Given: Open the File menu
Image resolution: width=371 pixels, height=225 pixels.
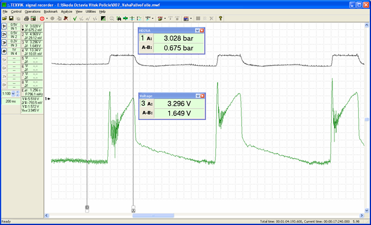Looking at the screenshot, I should click(5, 11).
